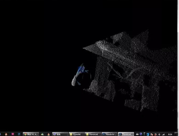Image resolution: width=179 pixels, height=136 pixels.
Task: Click the taskbar clock showing 8:16
Action: 170,135
